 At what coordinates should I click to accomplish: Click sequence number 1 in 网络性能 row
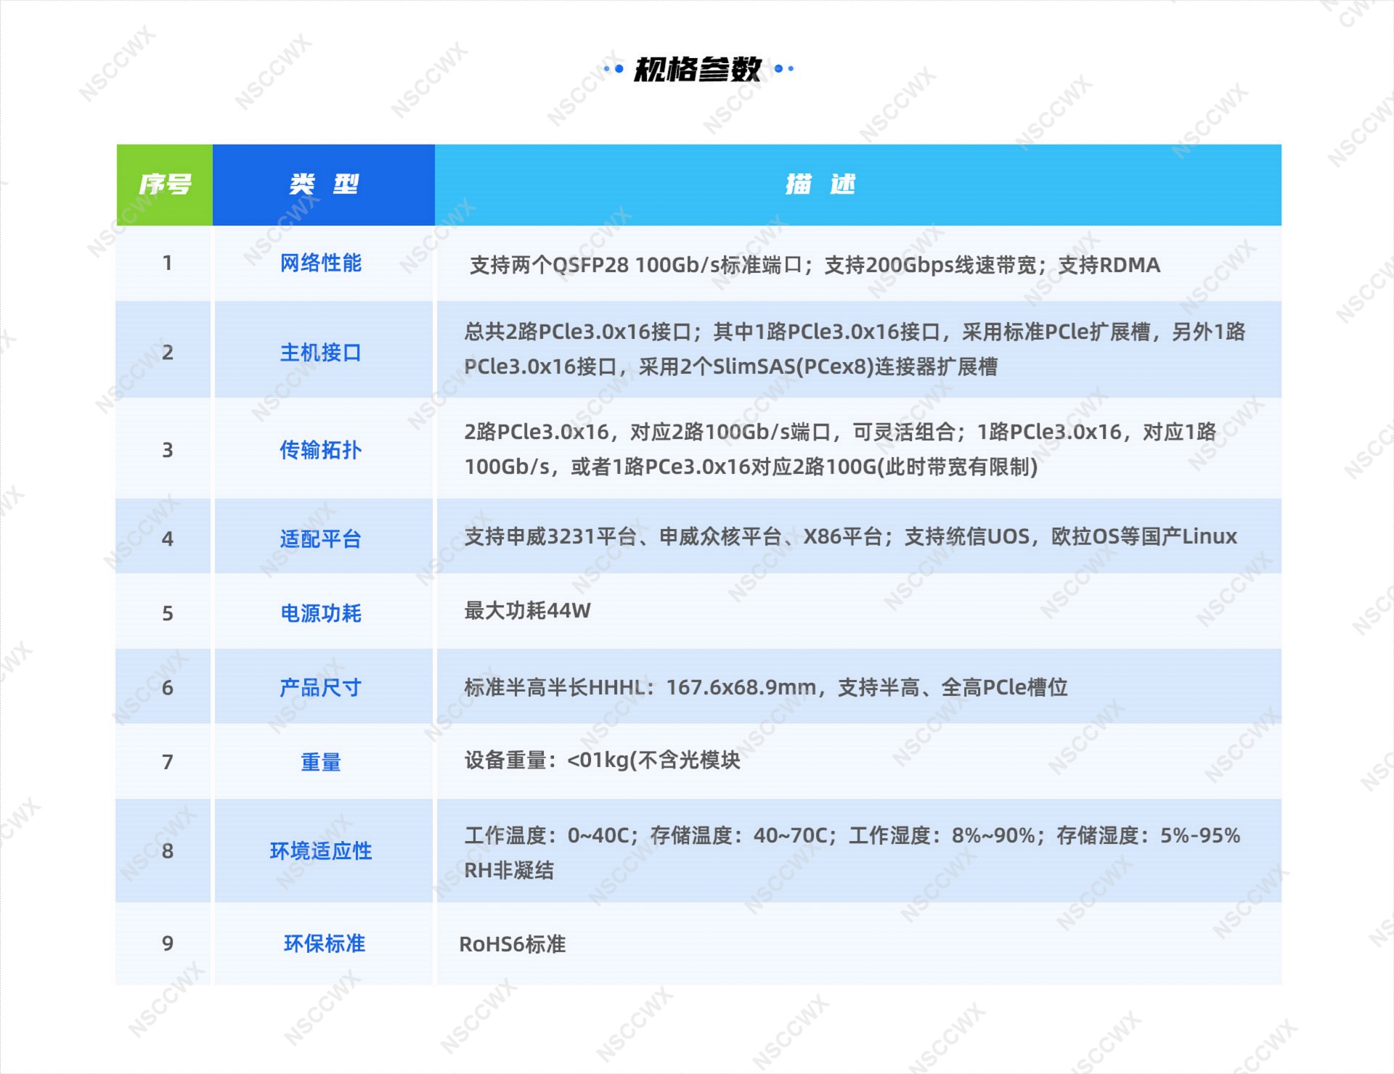click(x=167, y=263)
